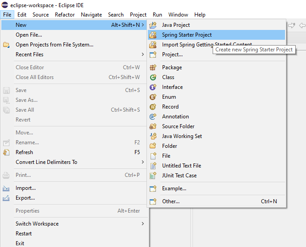306x247 pixels.
Task: Click the Enum icon
Action: pyautogui.click(x=153, y=97)
